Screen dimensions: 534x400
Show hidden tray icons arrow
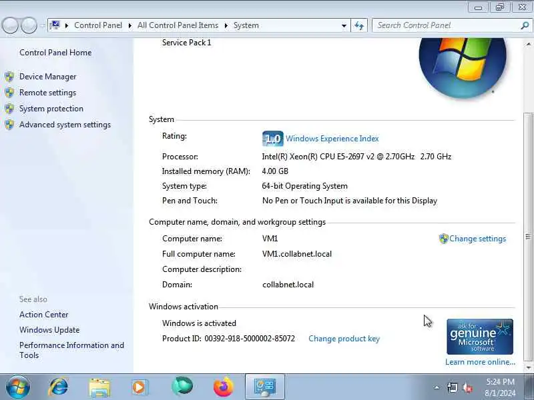click(437, 387)
